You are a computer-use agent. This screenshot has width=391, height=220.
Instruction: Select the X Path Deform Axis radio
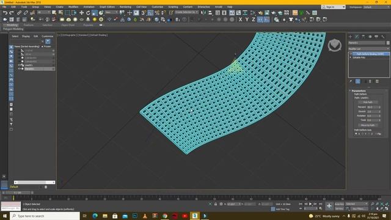[x=356, y=134]
